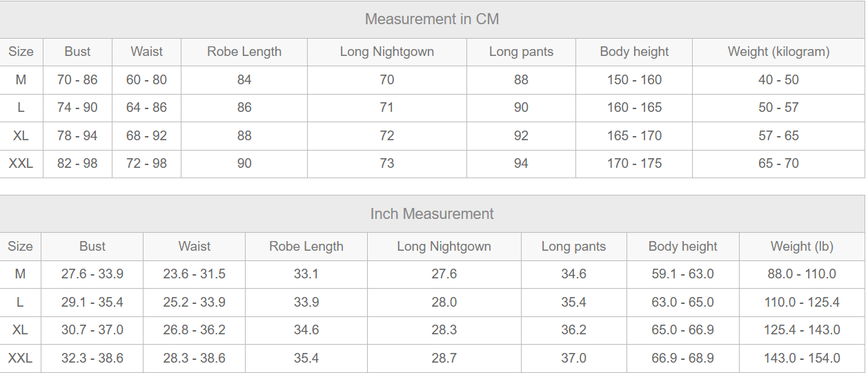Click long pants value "37.0"
This screenshot has height=373, width=868.
[573, 358]
